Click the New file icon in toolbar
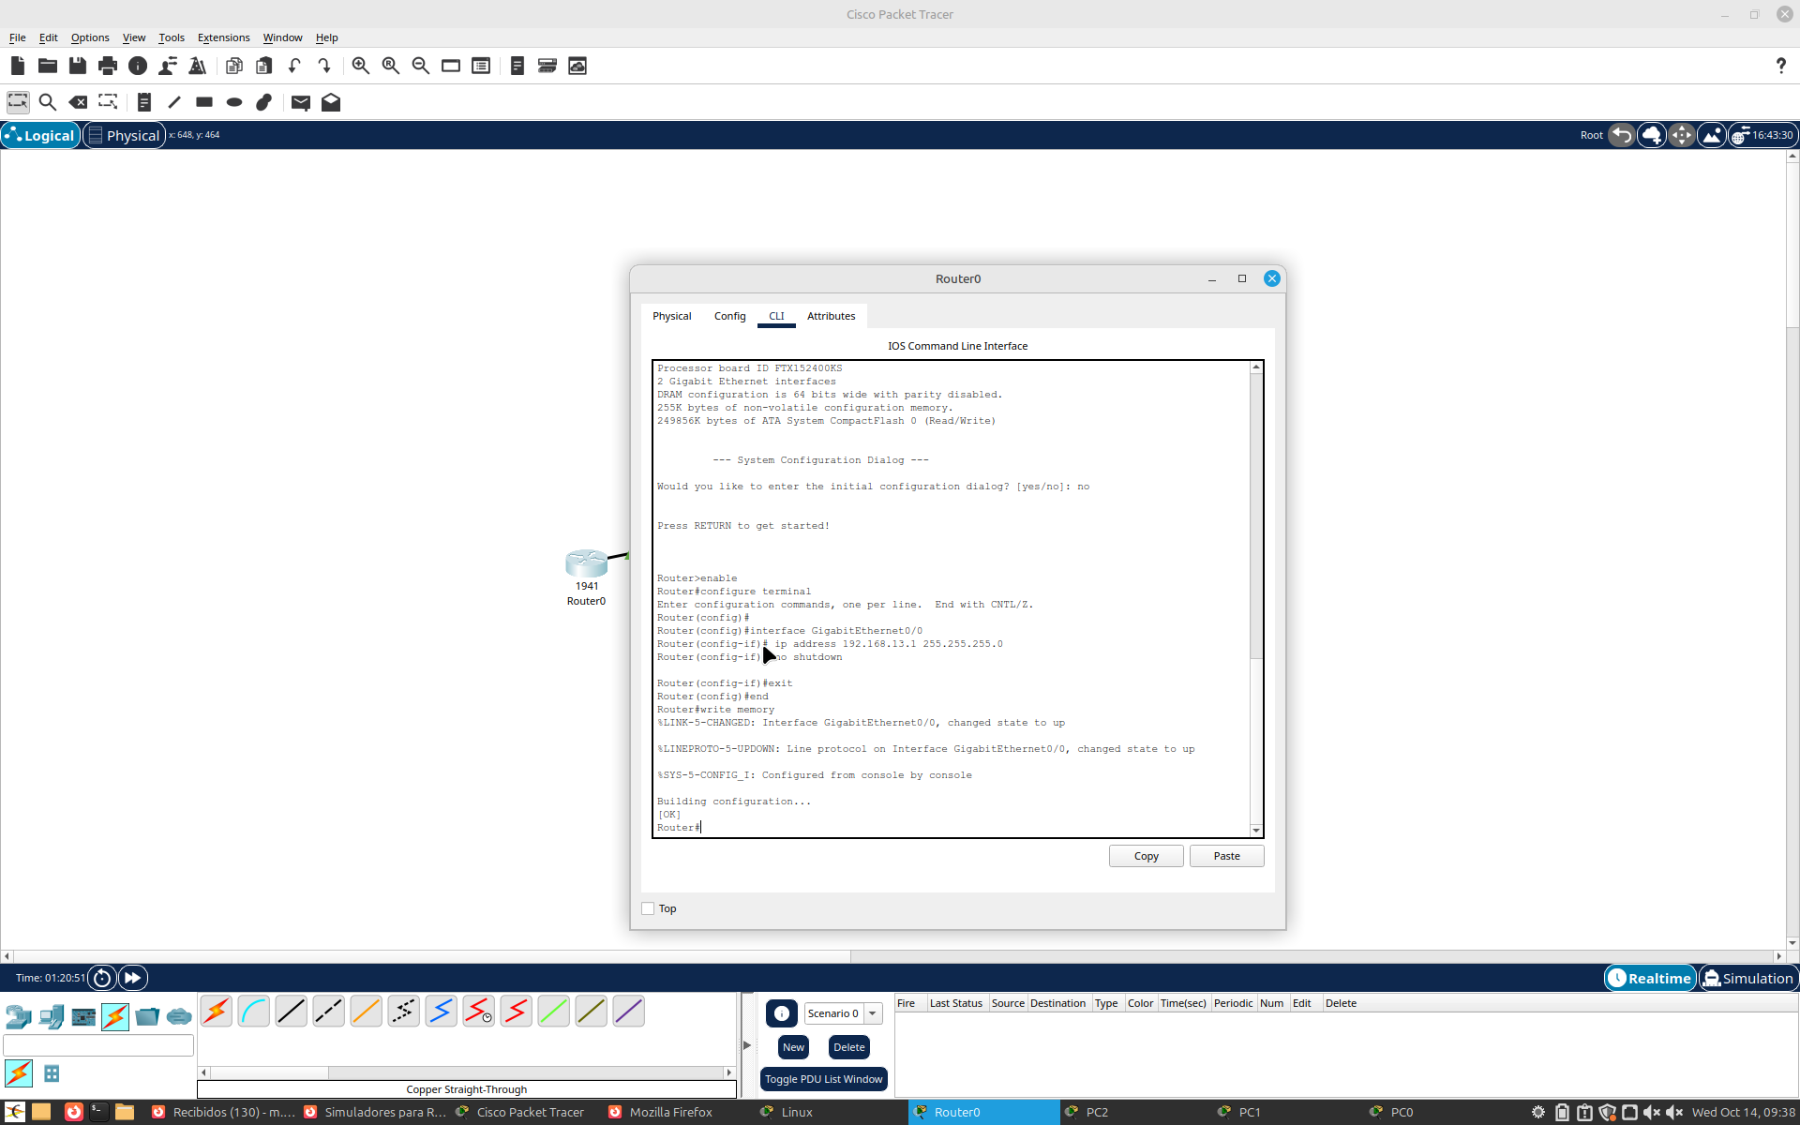The width and height of the screenshot is (1800, 1125). [x=18, y=66]
